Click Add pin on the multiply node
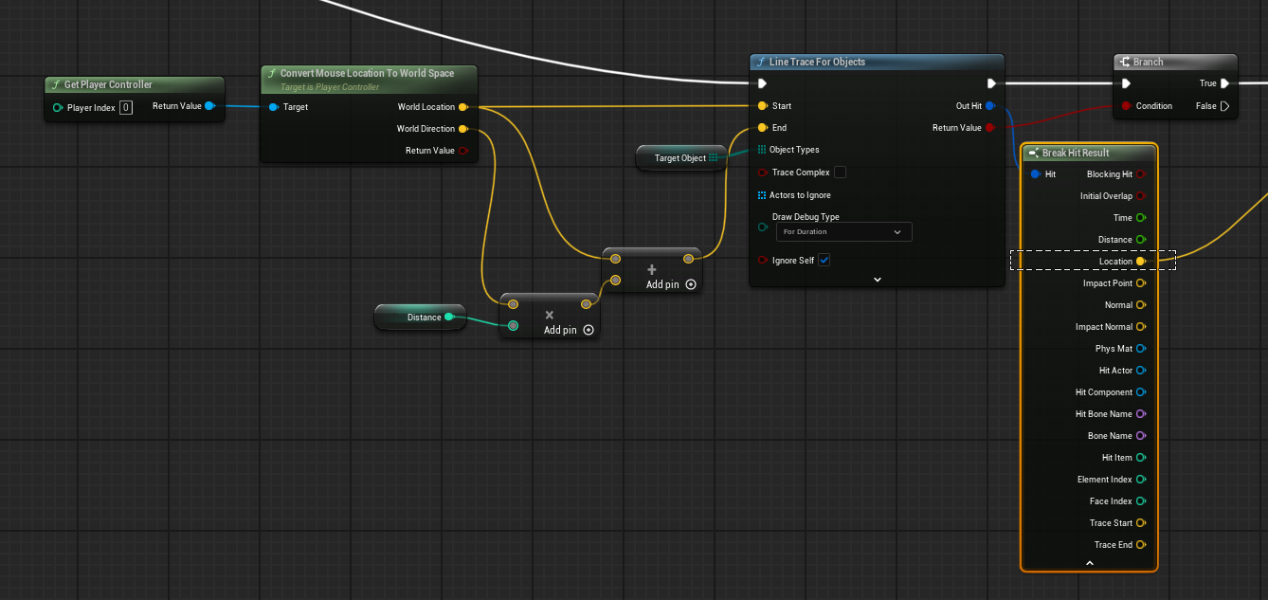Screen dimensions: 1268x600 (569, 330)
